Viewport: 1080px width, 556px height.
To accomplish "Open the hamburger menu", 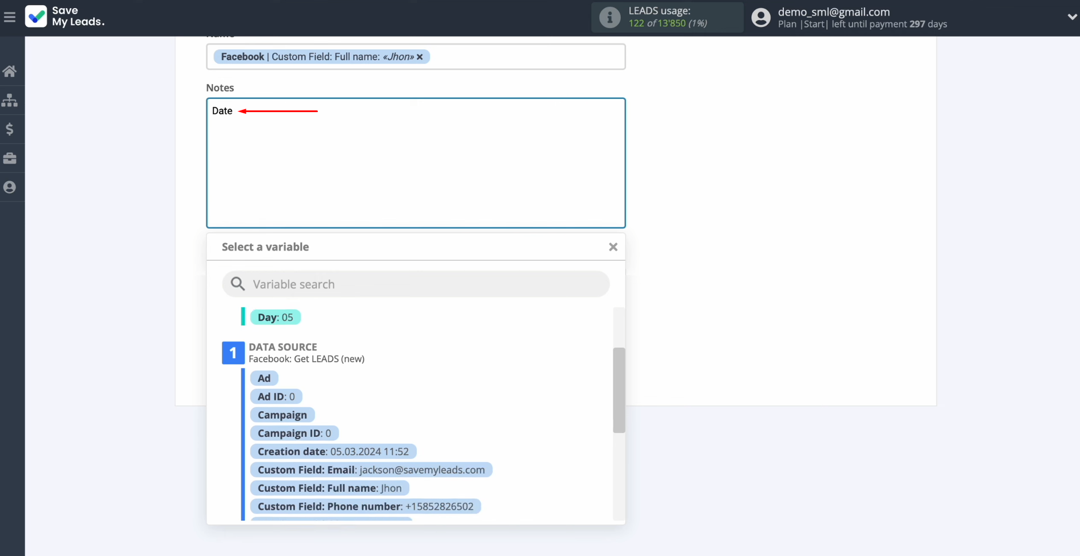I will coord(10,17).
